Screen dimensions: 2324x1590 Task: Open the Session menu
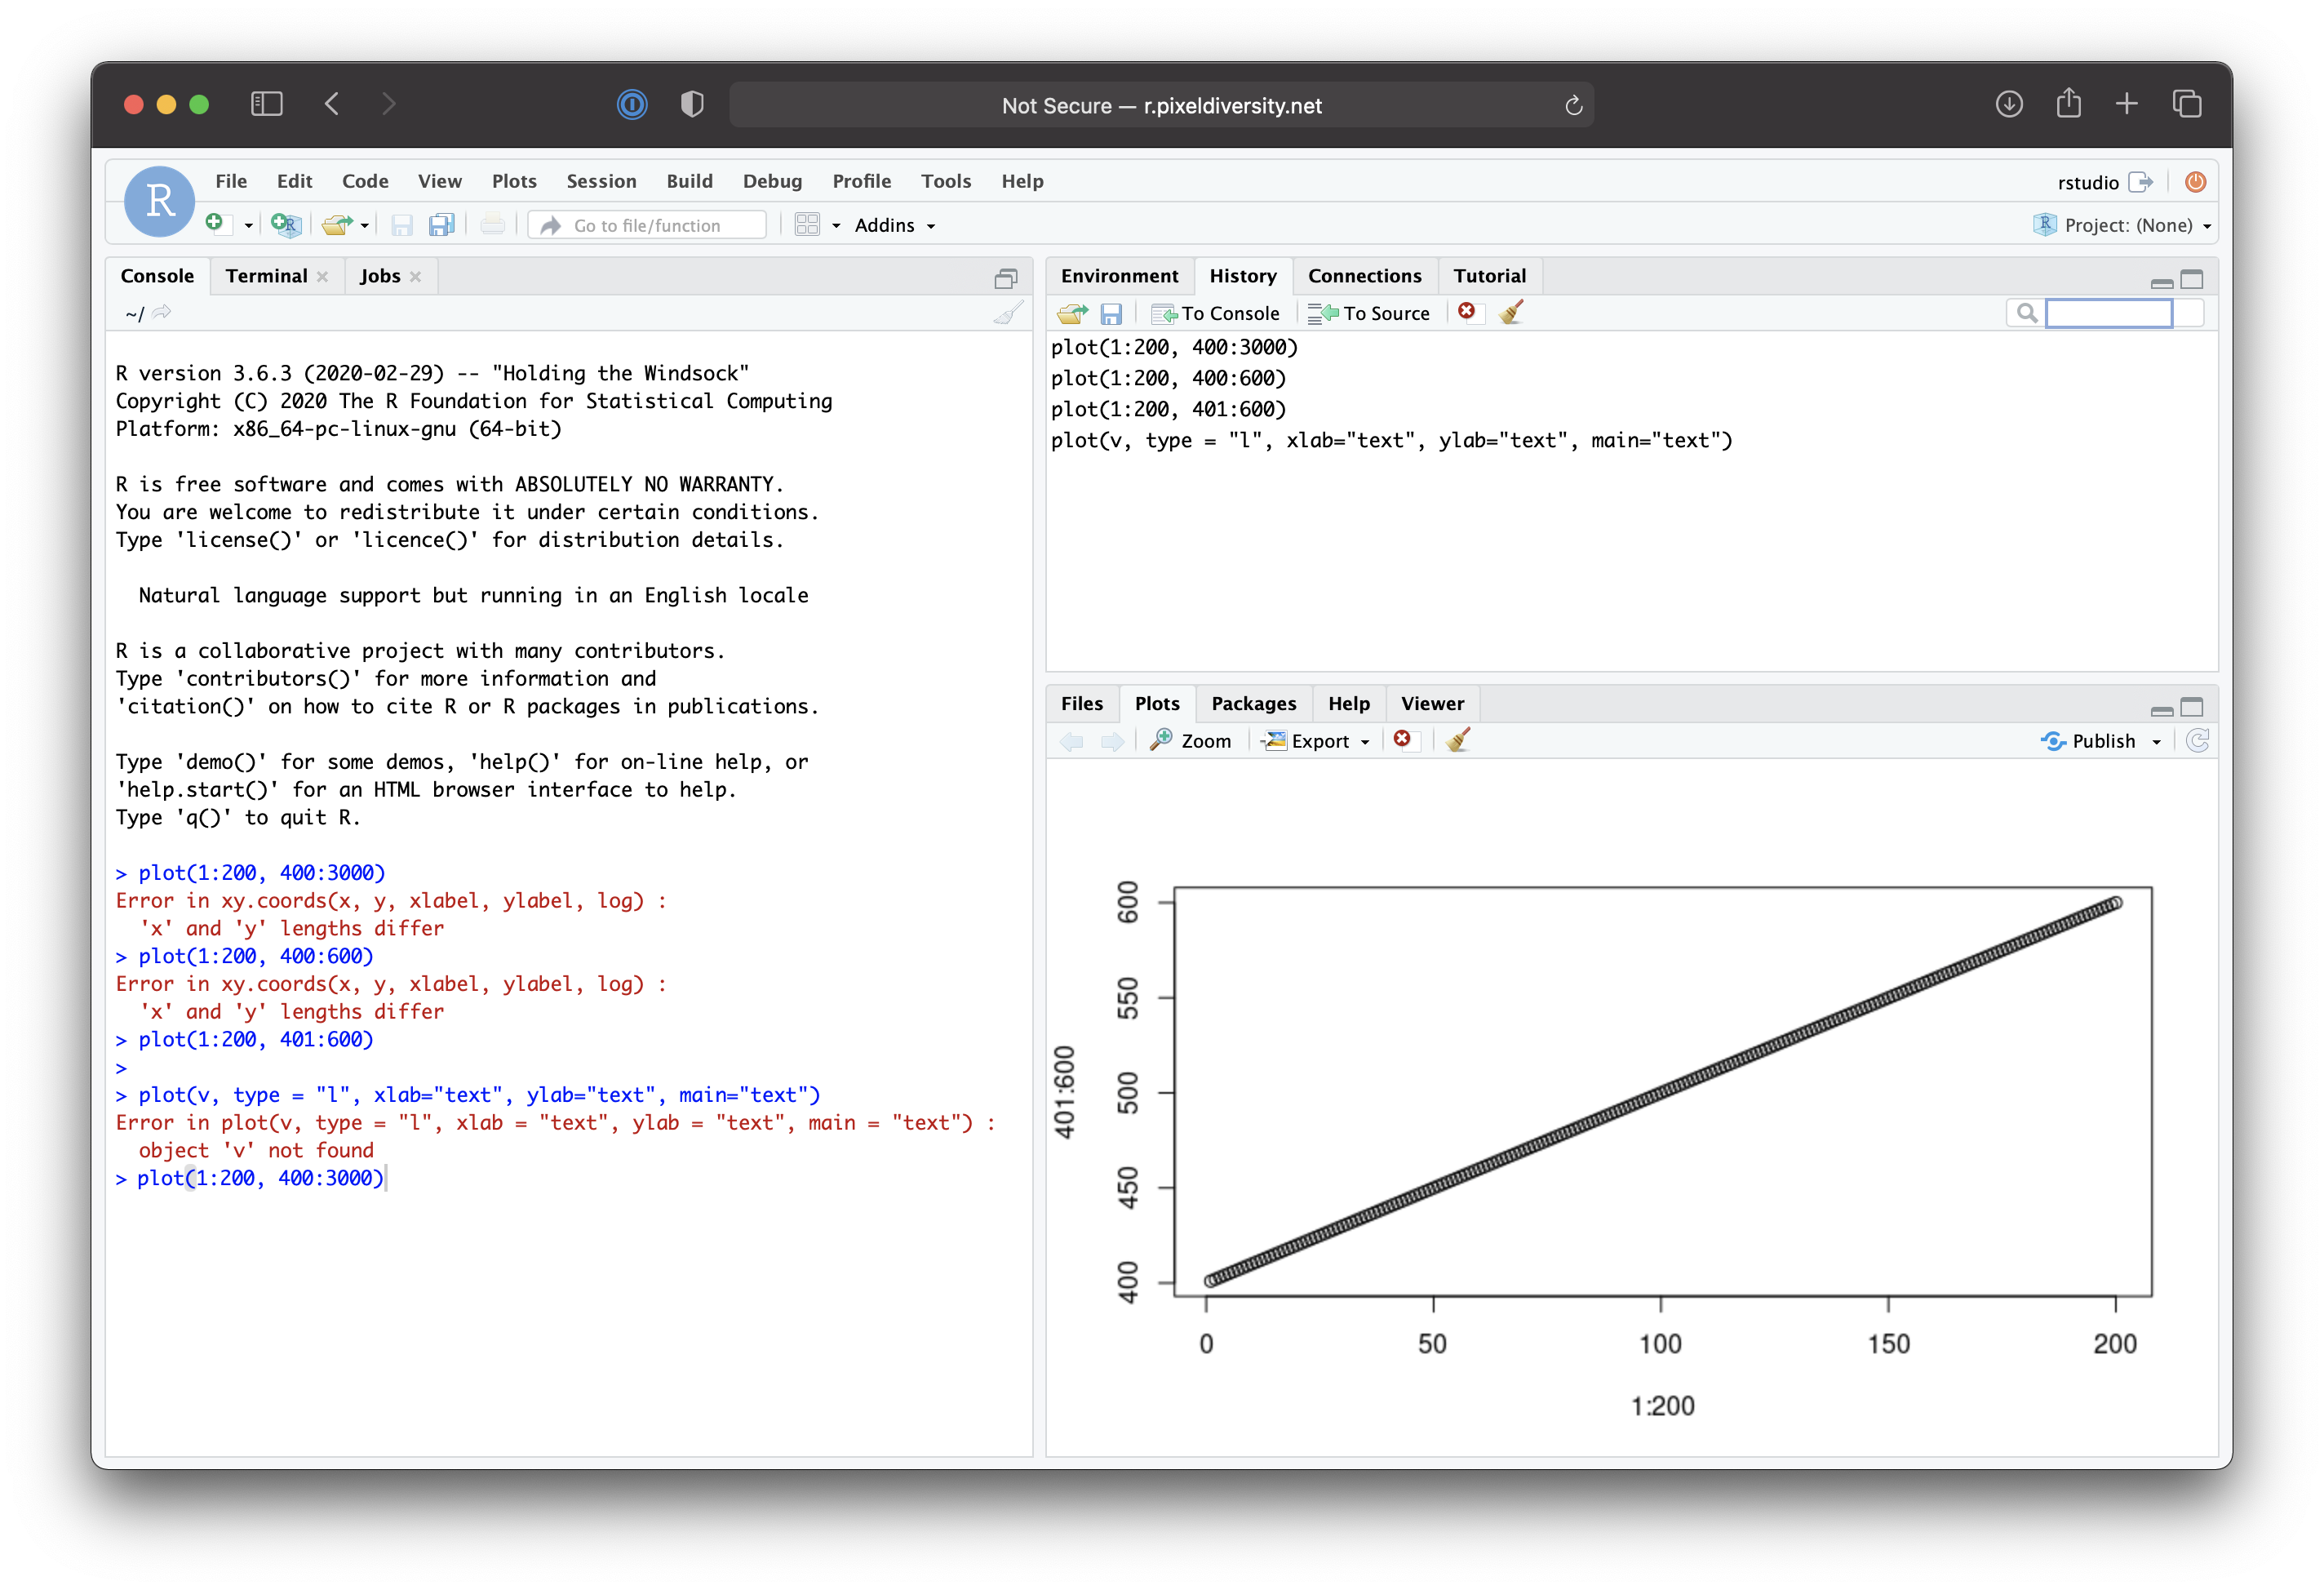pos(601,181)
